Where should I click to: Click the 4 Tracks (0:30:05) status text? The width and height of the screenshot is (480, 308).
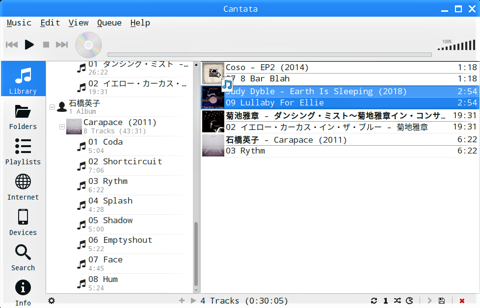pyautogui.click(x=244, y=301)
